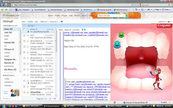Click the browser Back arrow button
This screenshot has width=173, height=108.
[2, 5]
